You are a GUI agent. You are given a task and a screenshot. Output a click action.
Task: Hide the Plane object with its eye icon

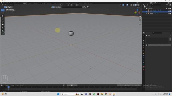168,12
